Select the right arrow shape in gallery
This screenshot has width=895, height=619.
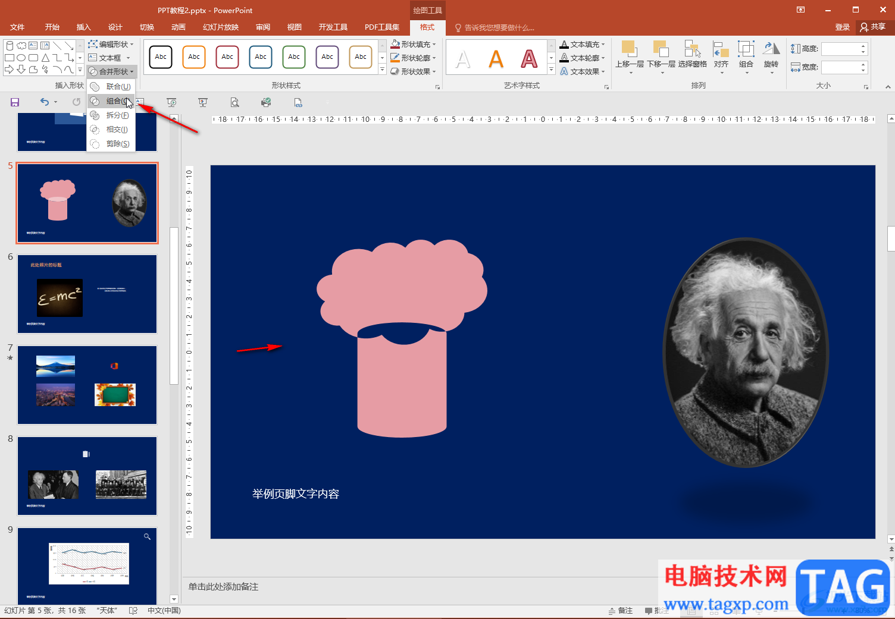point(9,70)
